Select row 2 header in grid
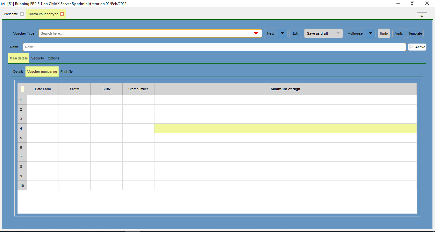The image size is (435, 232). click(22, 109)
